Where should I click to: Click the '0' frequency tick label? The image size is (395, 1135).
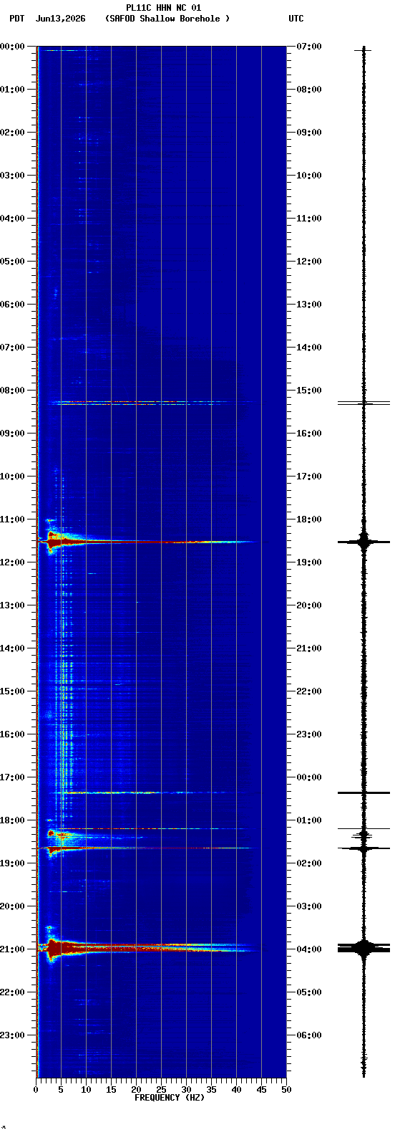[x=36, y=1089]
